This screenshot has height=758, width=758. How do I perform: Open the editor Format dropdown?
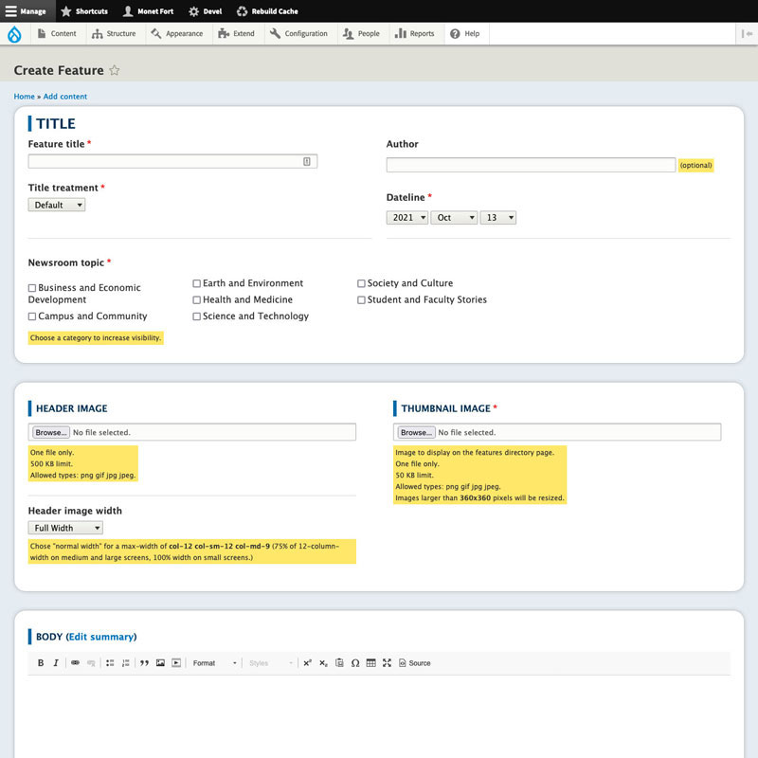(x=214, y=662)
